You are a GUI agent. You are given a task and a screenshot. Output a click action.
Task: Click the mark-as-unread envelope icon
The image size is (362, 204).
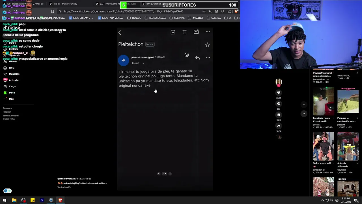(x=196, y=32)
